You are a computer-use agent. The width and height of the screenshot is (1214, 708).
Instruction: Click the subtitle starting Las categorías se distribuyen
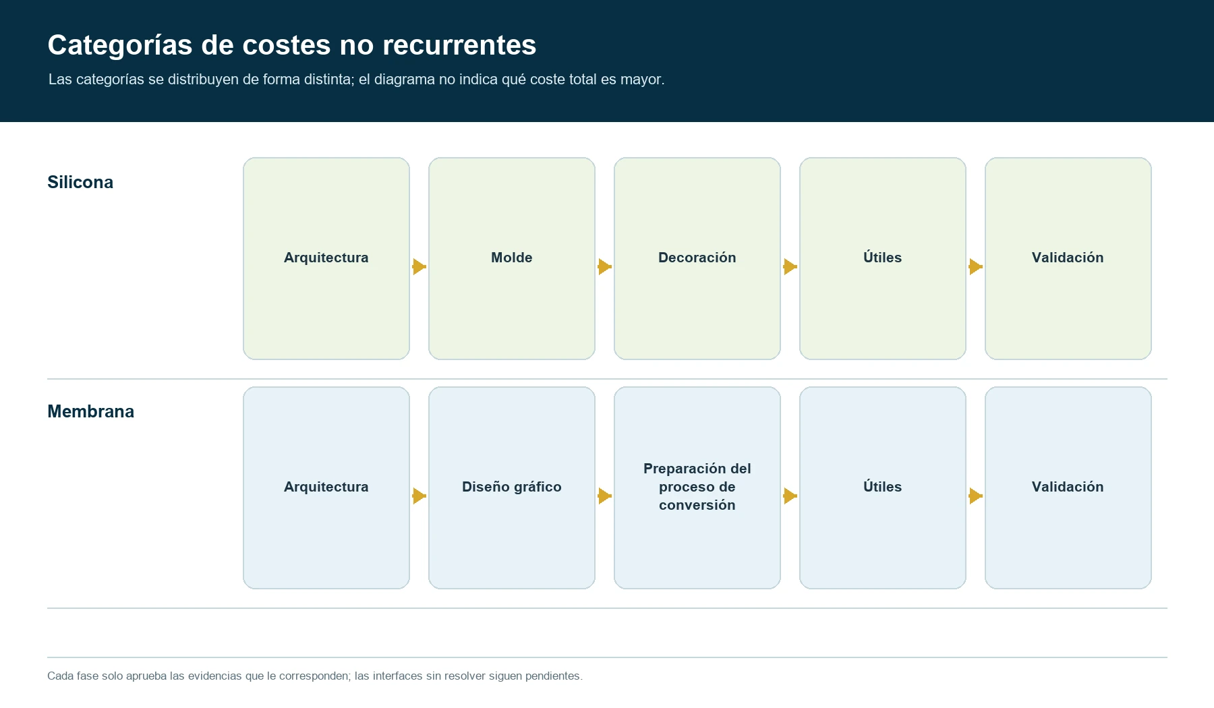pos(357,80)
